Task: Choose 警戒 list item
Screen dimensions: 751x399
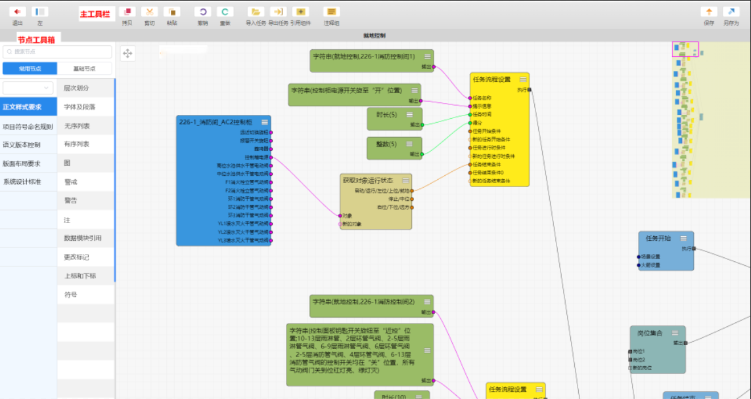Action: coord(85,182)
